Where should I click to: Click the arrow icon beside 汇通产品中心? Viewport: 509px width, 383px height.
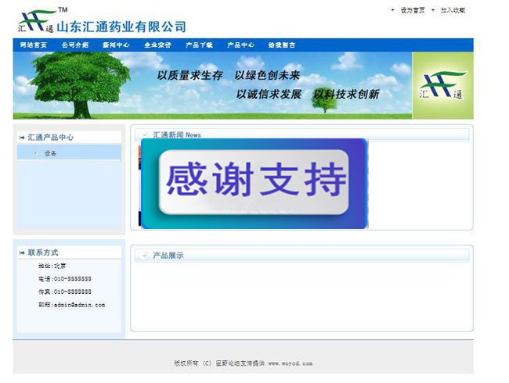[x=22, y=138]
